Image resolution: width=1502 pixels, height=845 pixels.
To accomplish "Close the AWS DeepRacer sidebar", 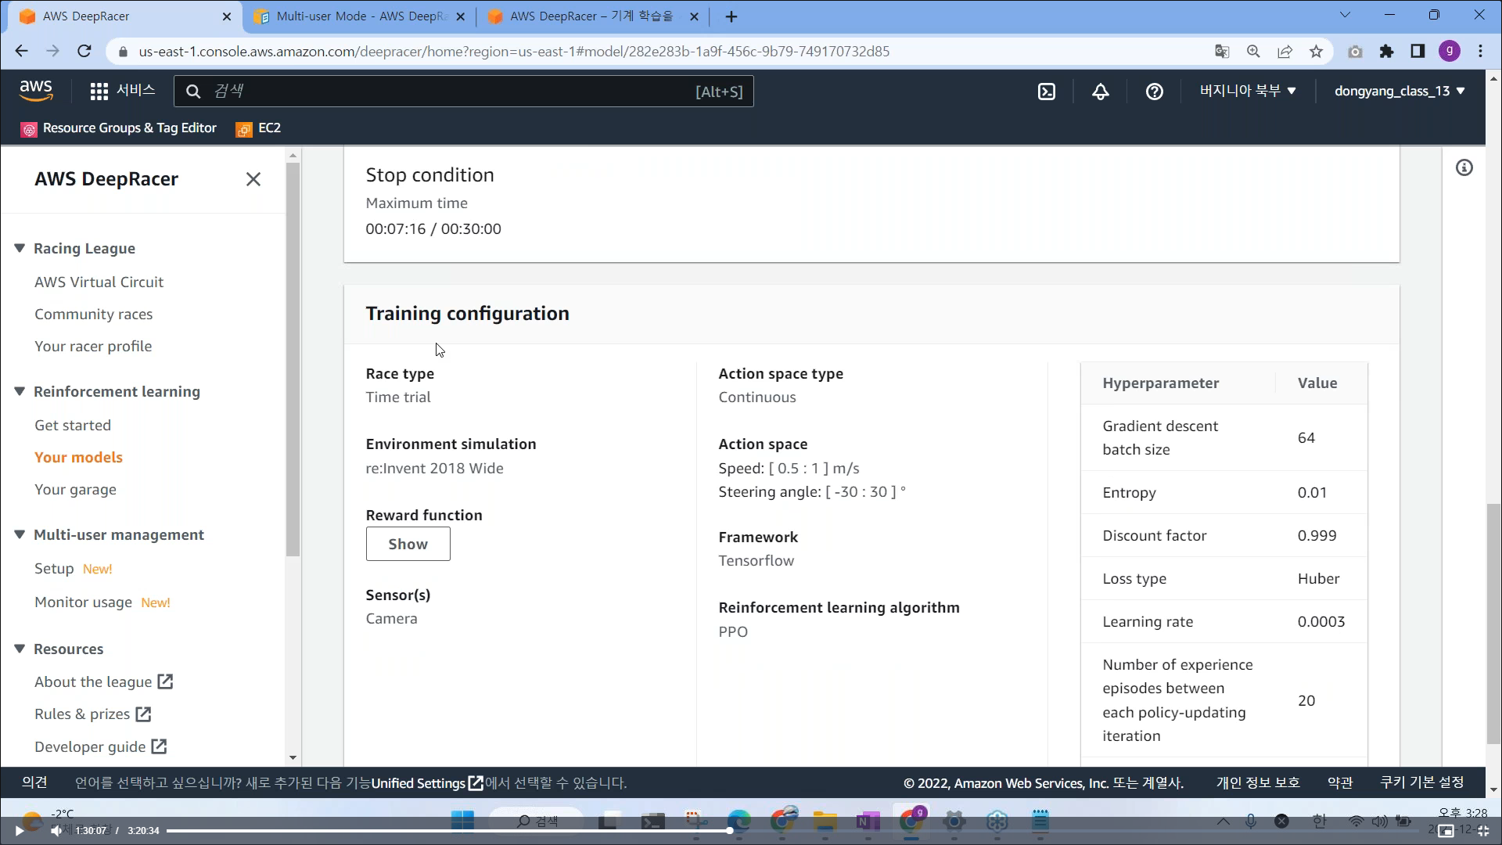I will (x=253, y=179).
